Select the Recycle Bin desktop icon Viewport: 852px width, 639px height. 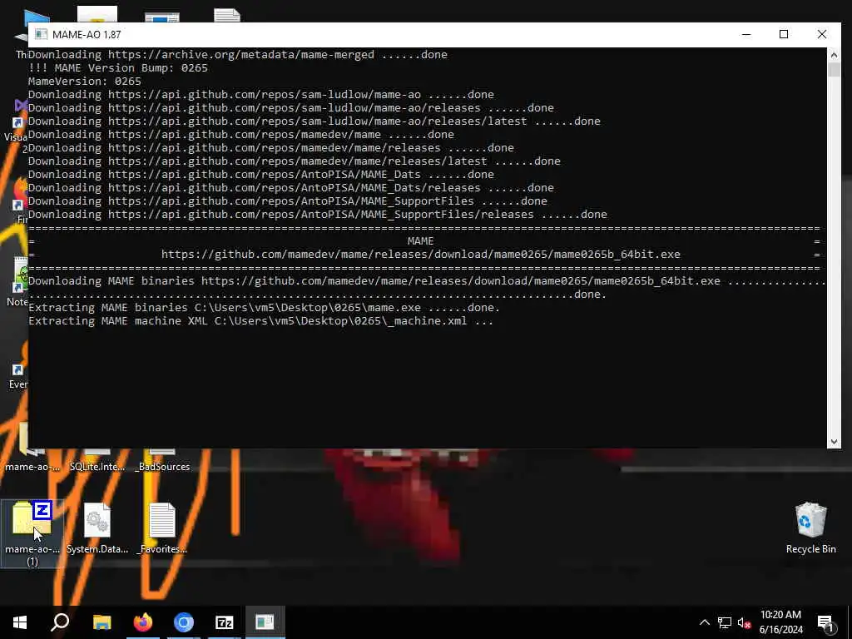[810, 528]
